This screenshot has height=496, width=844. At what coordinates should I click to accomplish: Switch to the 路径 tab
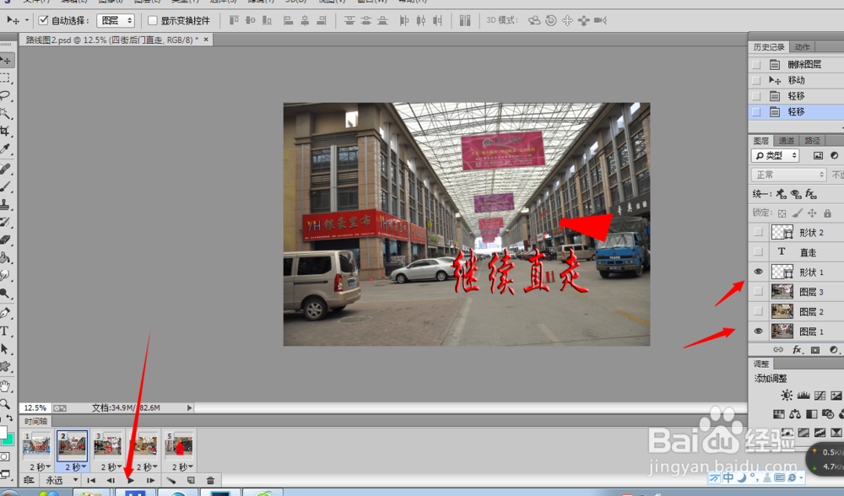pyautogui.click(x=812, y=140)
